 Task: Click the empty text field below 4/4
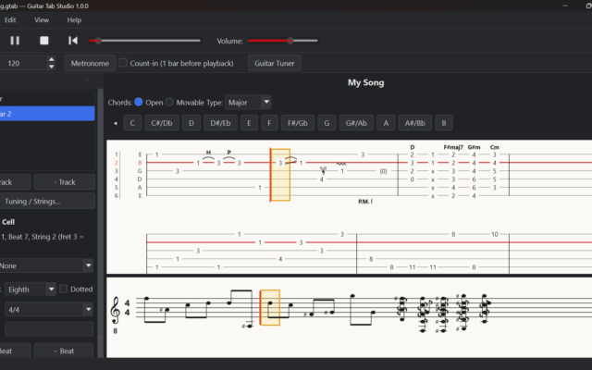(49, 329)
